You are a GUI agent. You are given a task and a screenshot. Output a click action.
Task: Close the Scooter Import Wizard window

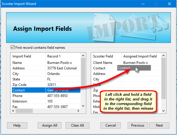tap(169, 4)
